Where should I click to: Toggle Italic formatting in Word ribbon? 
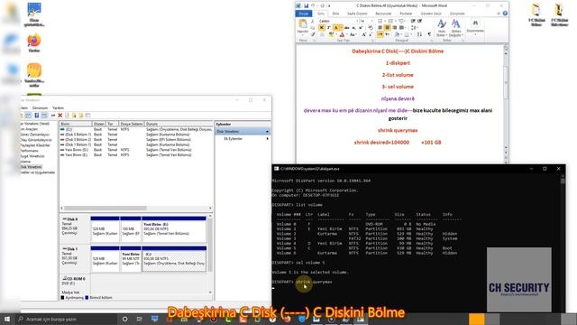click(328, 27)
